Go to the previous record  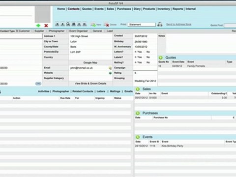[x=62, y=25]
